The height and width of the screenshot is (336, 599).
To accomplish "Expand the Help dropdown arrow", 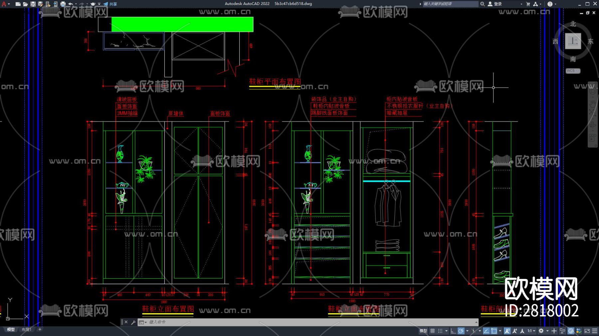I will (555, 4).
